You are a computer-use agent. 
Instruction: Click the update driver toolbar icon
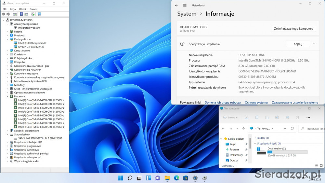click(33, 14)
